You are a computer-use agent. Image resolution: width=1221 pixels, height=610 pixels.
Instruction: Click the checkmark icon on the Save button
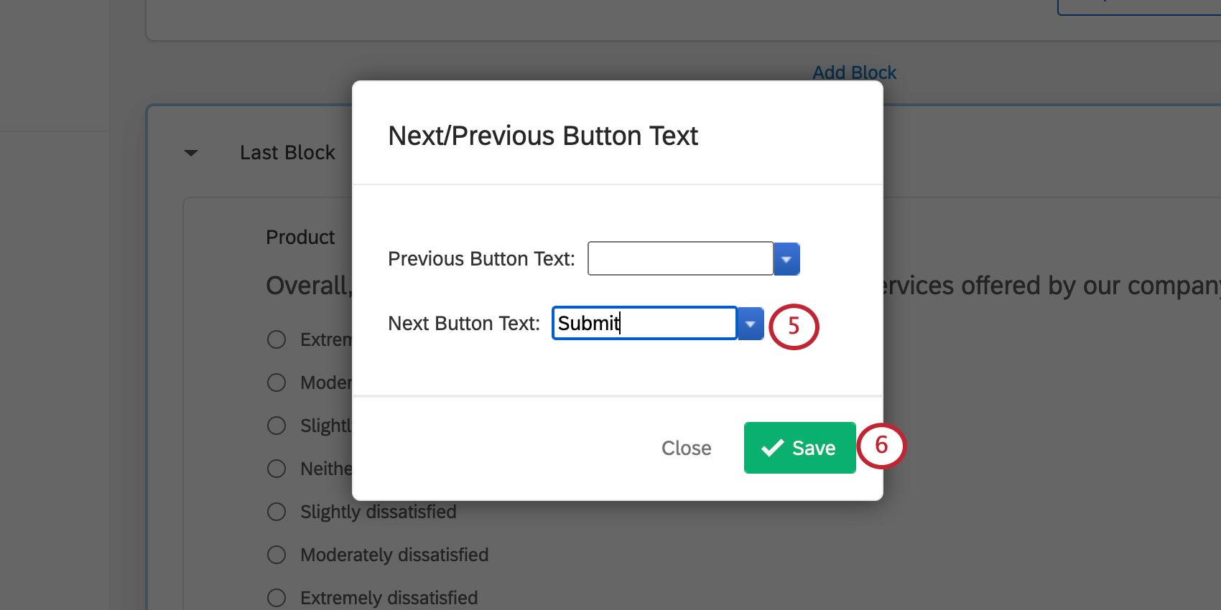(771, 448)
